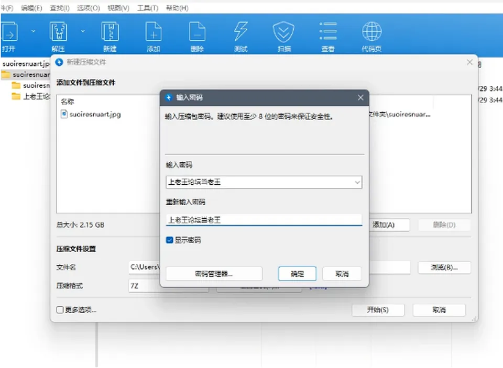
Task: Open the 帮助(H) menu
Action: click(177, 8)
